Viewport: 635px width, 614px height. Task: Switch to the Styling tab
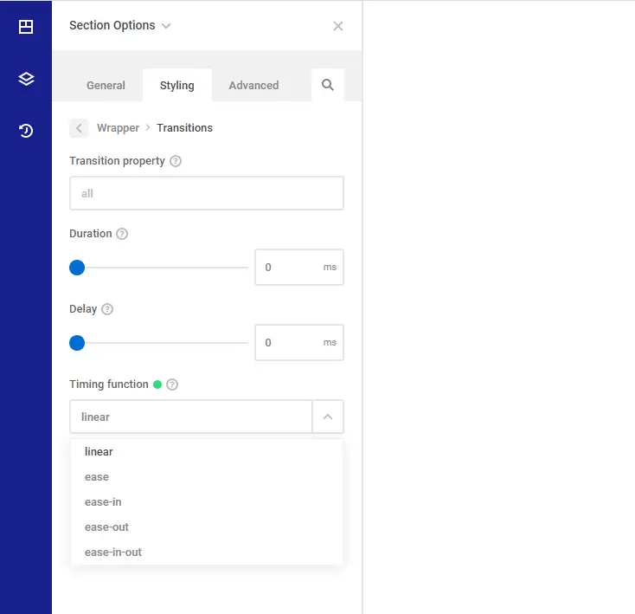(x=177, y=85)
